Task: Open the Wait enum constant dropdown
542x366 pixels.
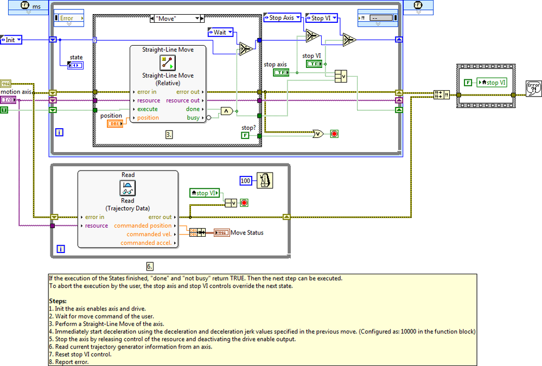Action: [230, 32]
